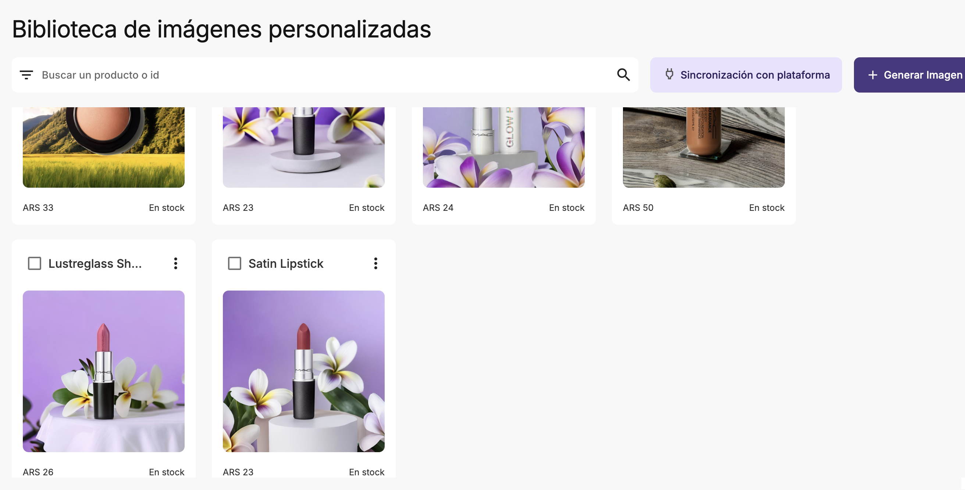Open the ARS 23 lipstick with flowers image
This screenshot has height=490, width=965.
click(x=303, y=147)
